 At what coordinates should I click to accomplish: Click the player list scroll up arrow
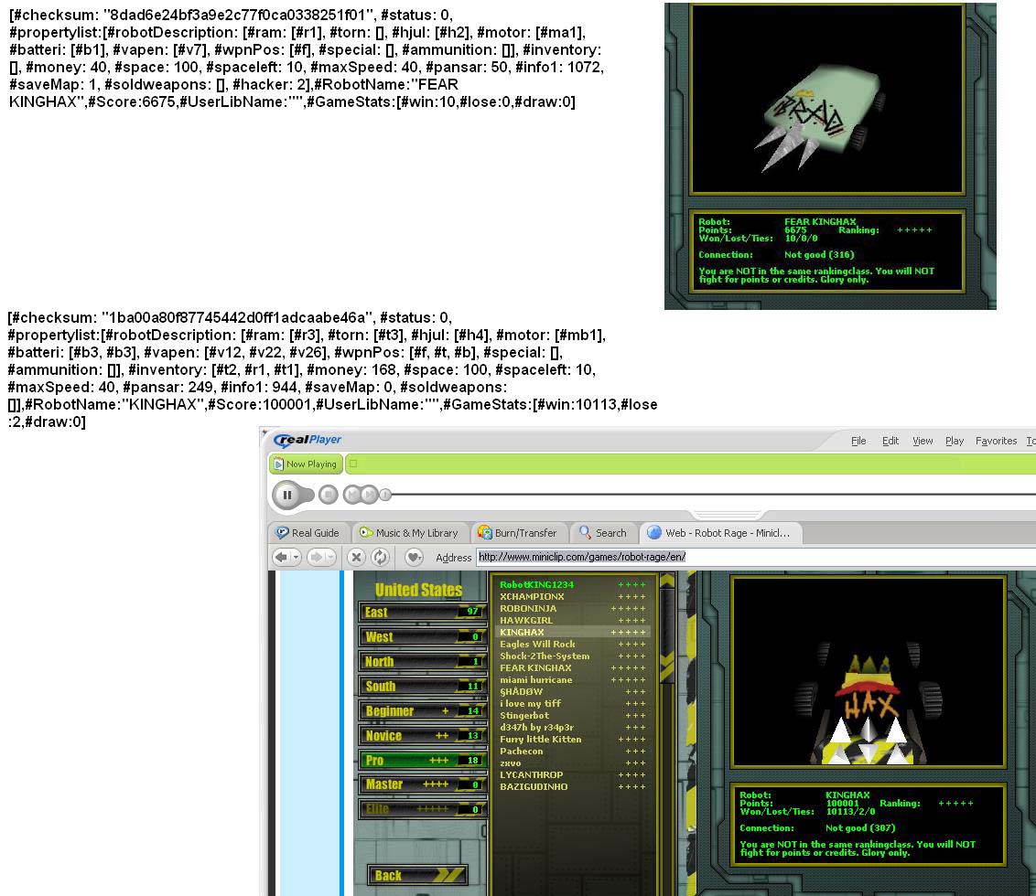click(x=666, y=581)
